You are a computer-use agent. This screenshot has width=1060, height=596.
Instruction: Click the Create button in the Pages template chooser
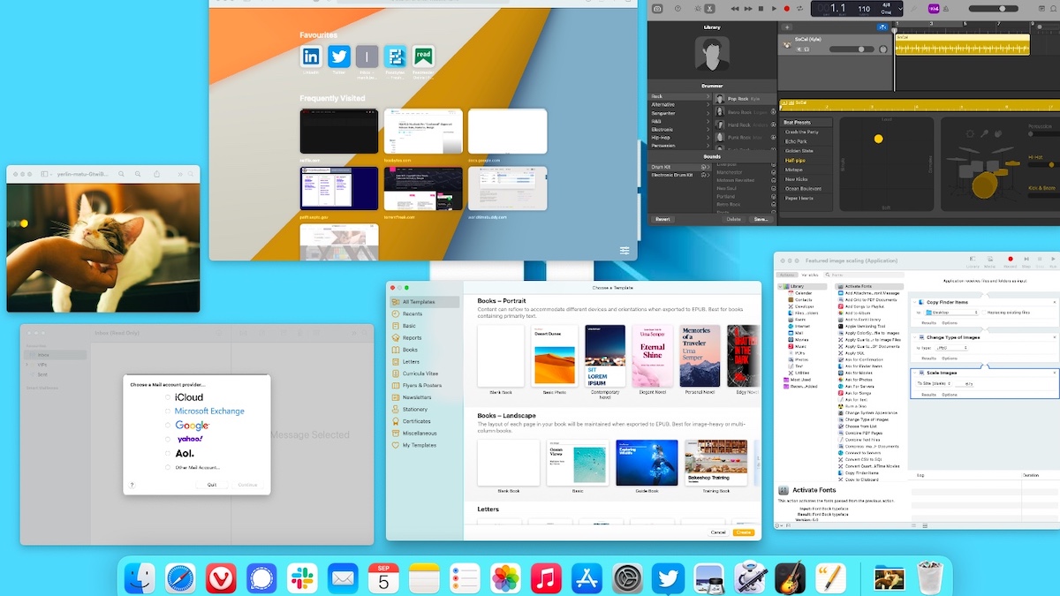(743, 533)
